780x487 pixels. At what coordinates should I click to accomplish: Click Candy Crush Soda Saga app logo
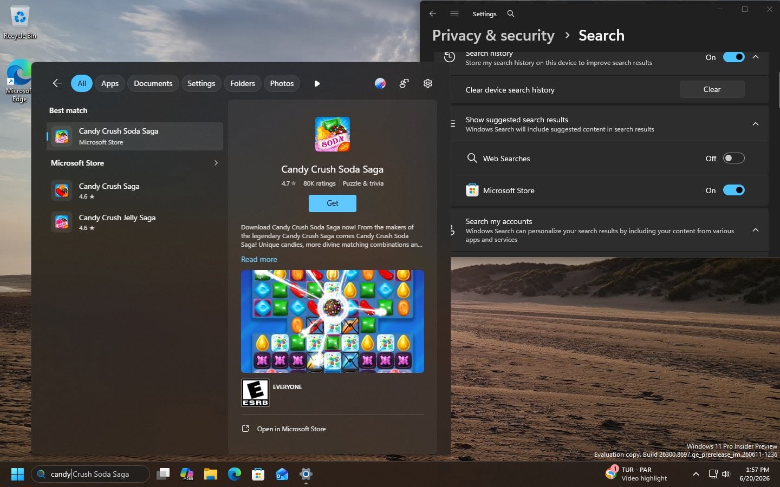(x=333, y=134)
